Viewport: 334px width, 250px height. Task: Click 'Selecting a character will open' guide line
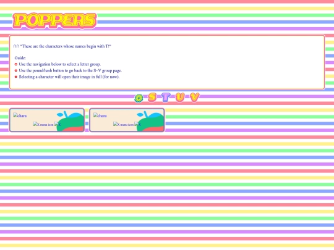click(69, 77)
